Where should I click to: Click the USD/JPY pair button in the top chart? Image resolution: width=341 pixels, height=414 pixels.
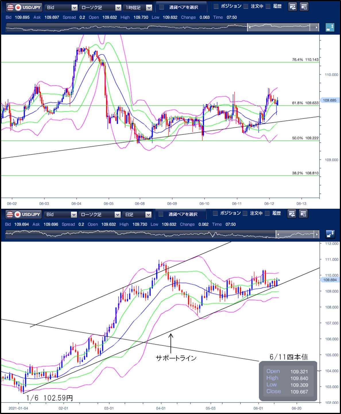pyautogui.click(x=24, y=7)
